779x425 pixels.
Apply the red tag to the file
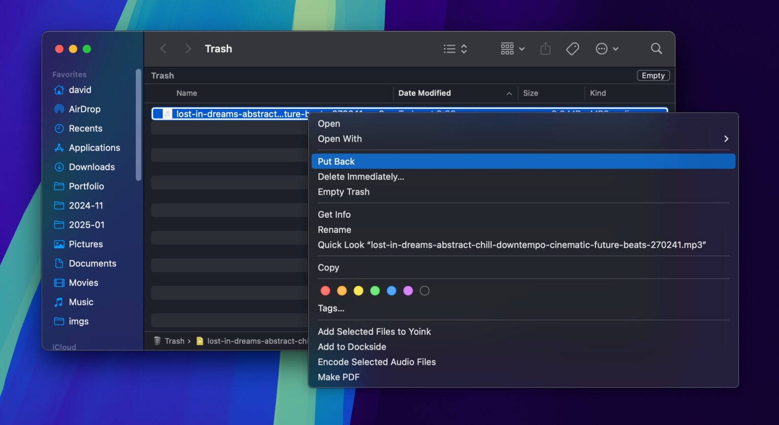click(x=325, y=290)
